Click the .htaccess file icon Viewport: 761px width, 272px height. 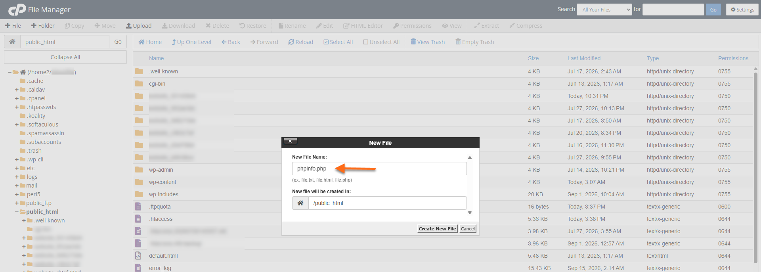click(x=138, y=219)
